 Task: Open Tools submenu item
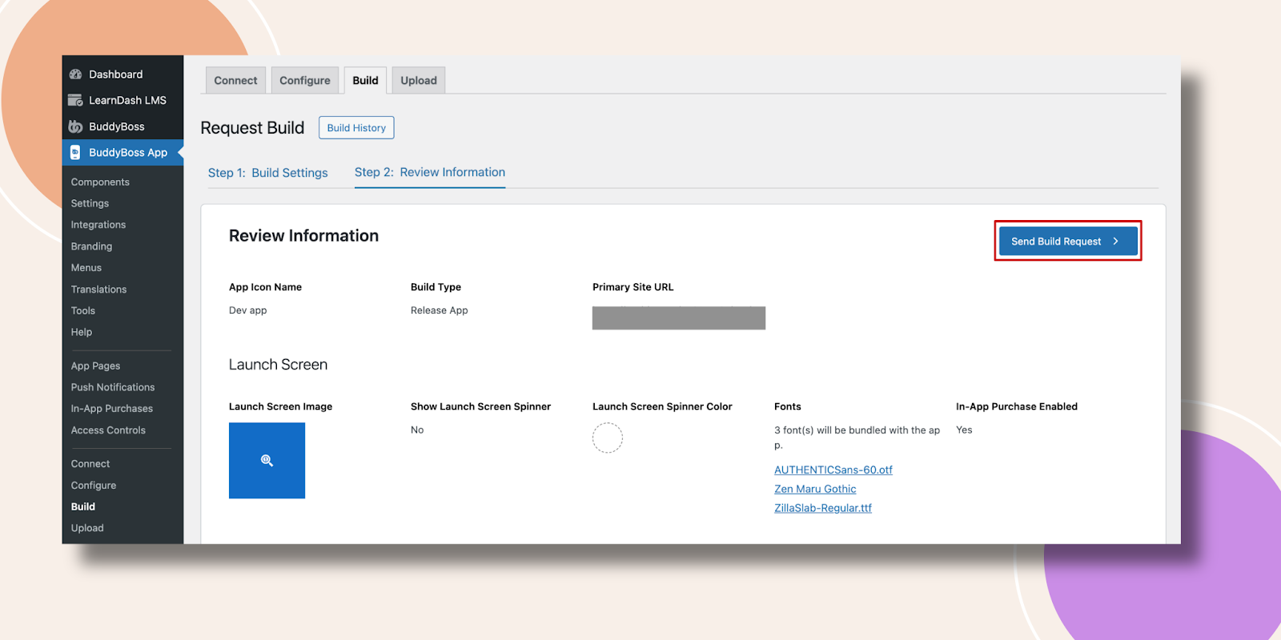[x=83, y=310]
